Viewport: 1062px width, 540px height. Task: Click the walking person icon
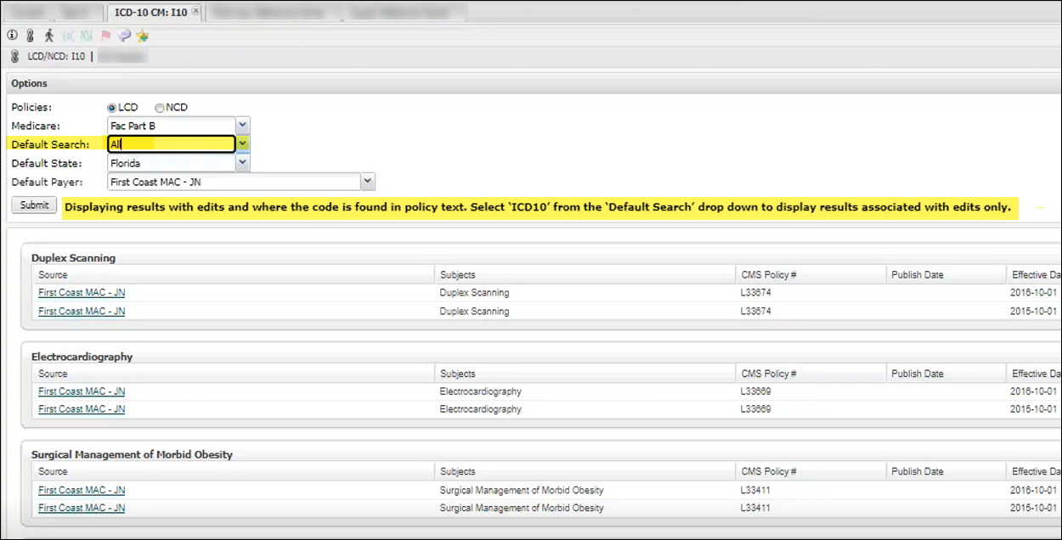(48, 36)
